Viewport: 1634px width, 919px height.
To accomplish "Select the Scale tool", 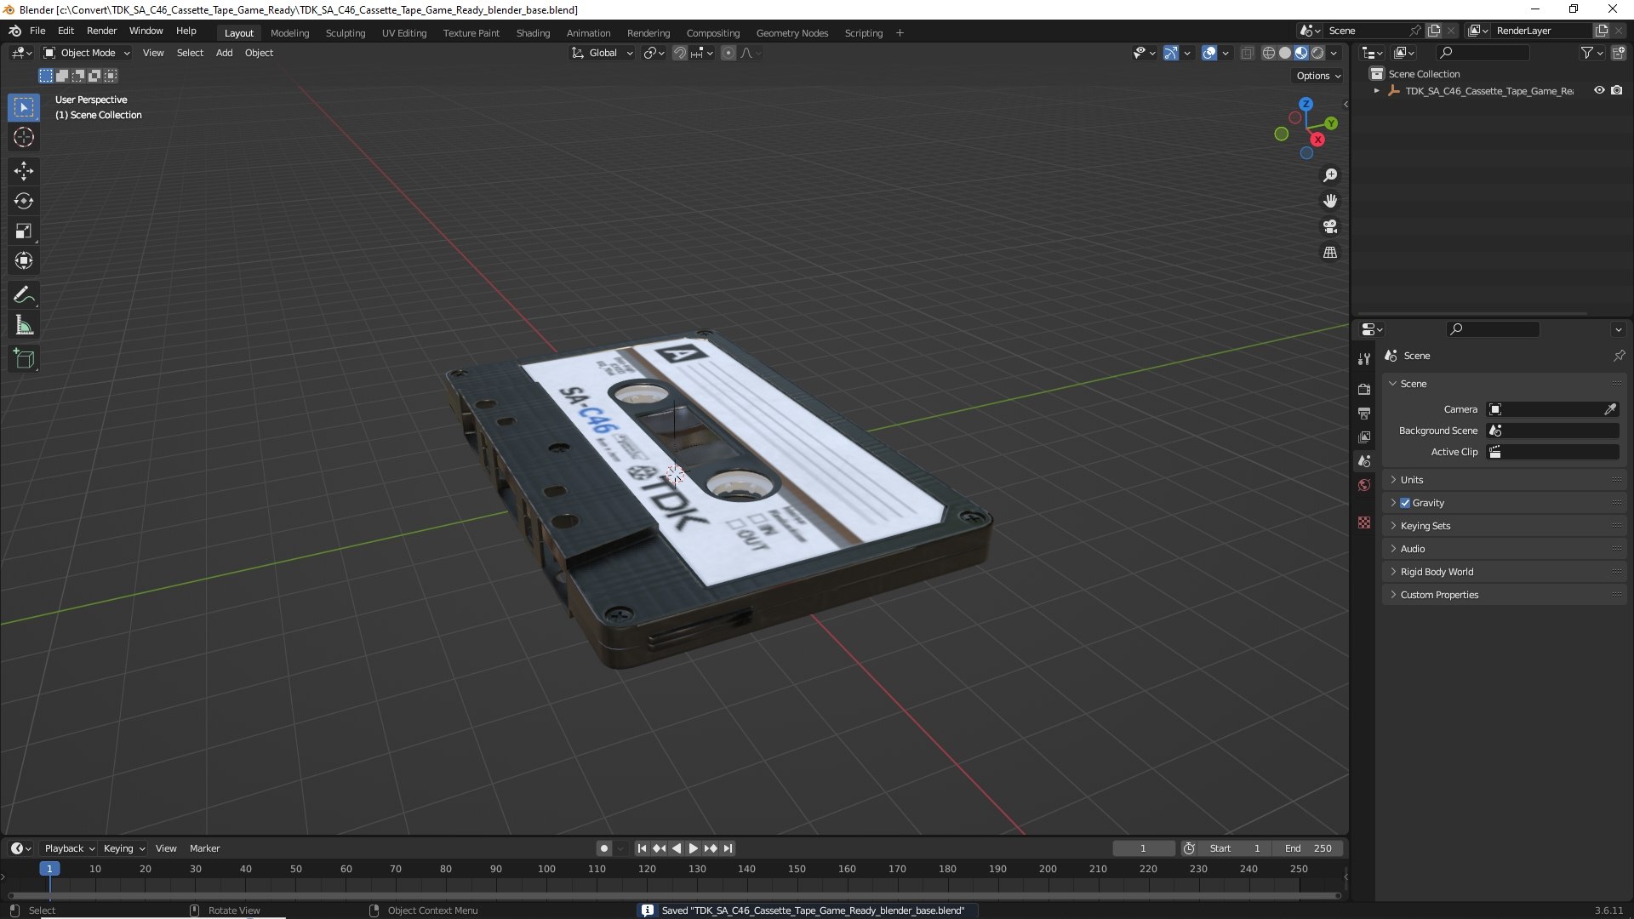I will click(x=24, y=231).
